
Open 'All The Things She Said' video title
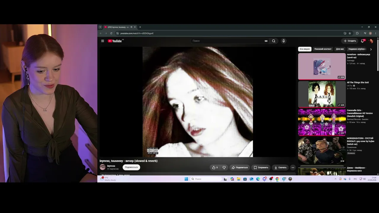pyautogui.click(x=358, y=83)
